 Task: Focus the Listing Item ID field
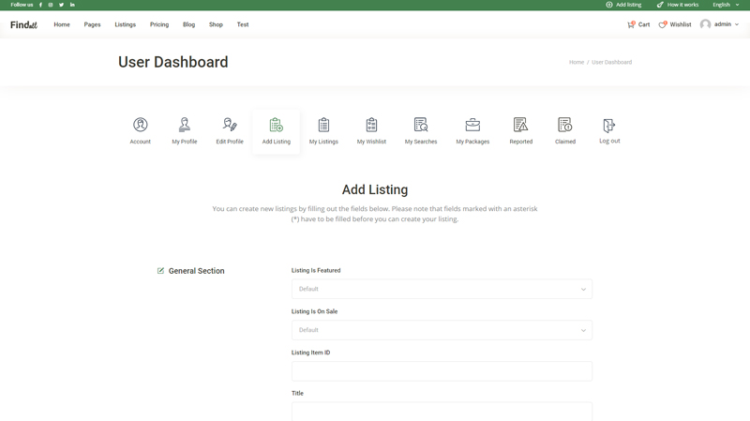click(442, 371)
